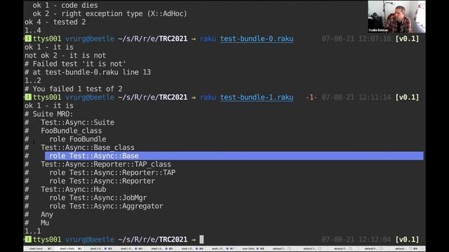Image resolution: width=449 pixels, height=252 pixels.
Task: Switch to the terminal tab labeled ⌘5
Action: click(x=160, y=249)
